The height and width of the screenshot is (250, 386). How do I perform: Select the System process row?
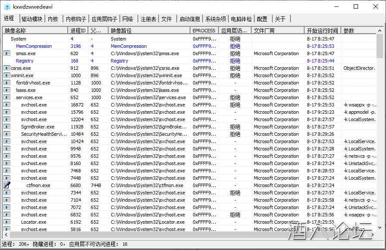pos(189,39)
